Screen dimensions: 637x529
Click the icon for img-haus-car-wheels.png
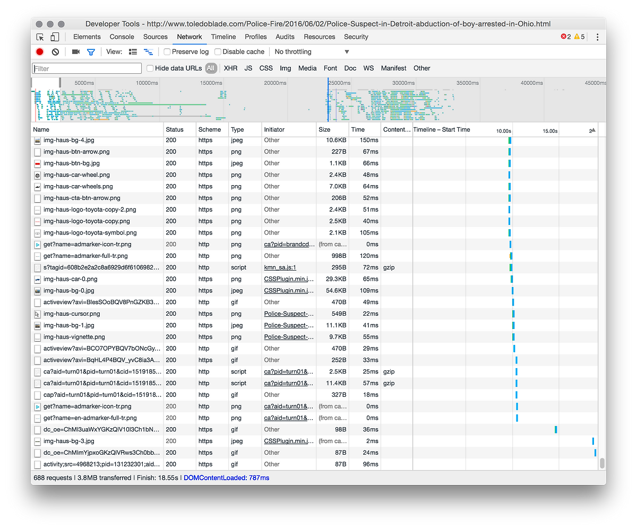(37, 187)
